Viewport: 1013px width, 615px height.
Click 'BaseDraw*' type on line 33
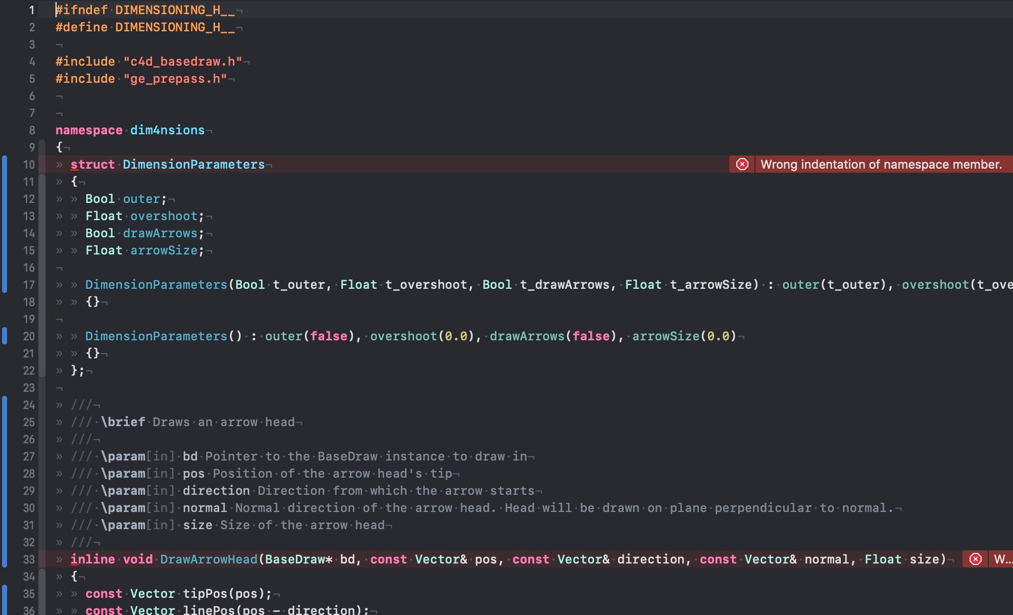pyautogui.click(x=298, y=559)
